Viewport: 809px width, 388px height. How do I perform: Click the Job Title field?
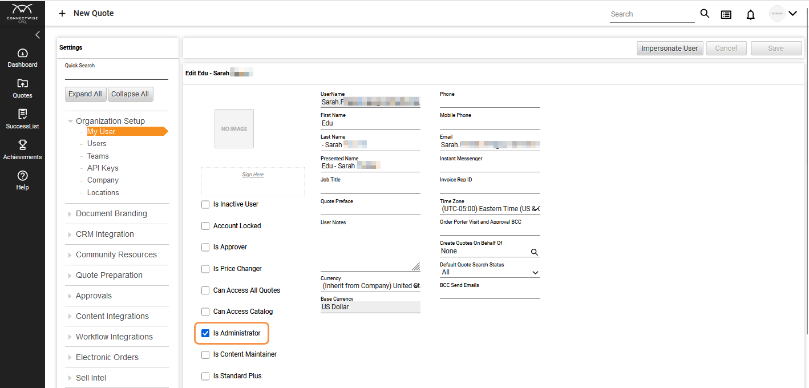click(x=370, y=188)
